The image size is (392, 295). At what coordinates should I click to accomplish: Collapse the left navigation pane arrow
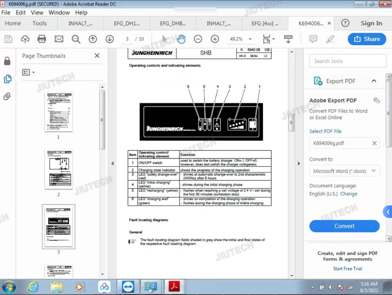tap(113, 164)
